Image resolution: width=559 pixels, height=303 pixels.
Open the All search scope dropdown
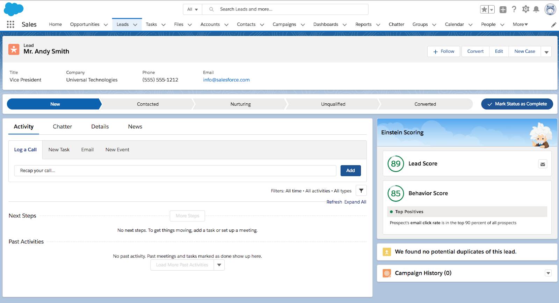pyautogui.click(x=193, y=9)
